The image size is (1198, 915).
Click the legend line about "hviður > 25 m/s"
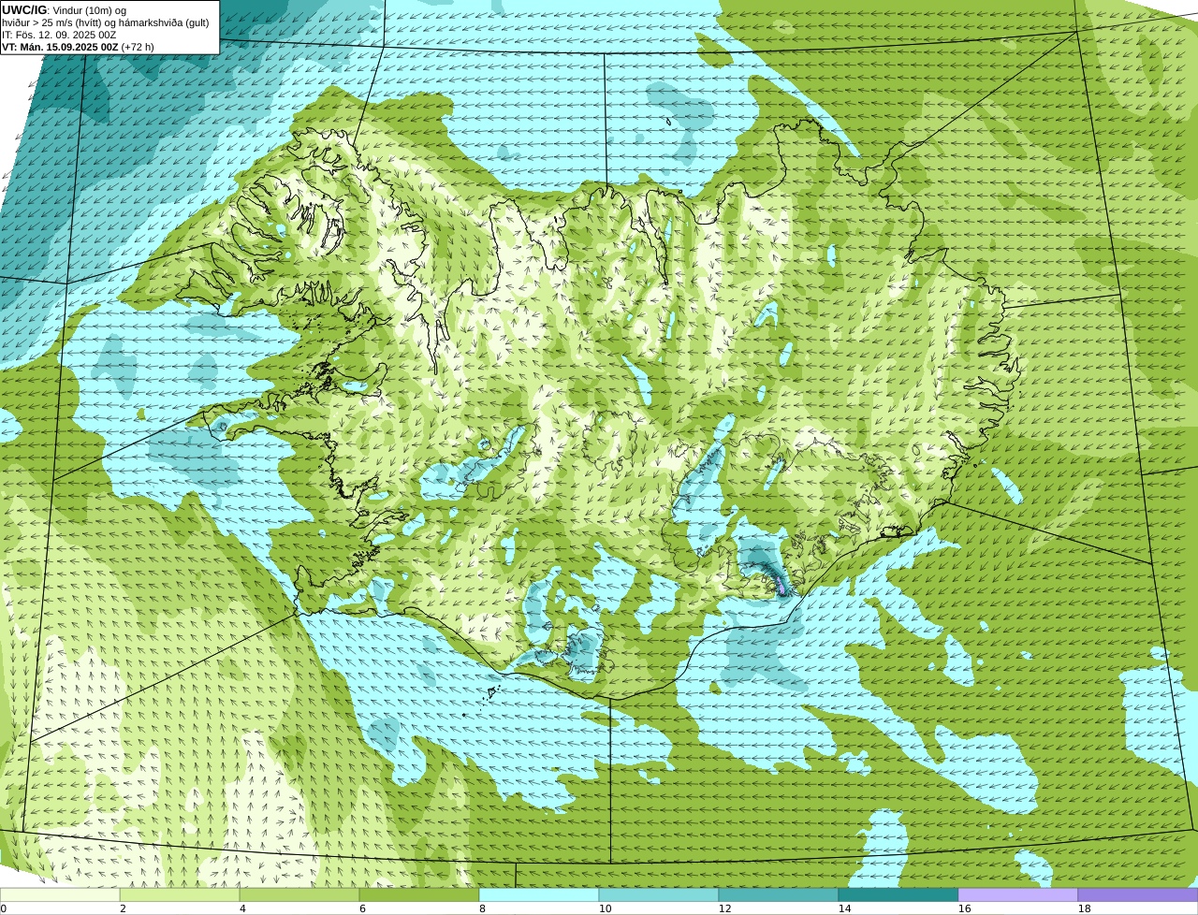[x=106, y=22]
